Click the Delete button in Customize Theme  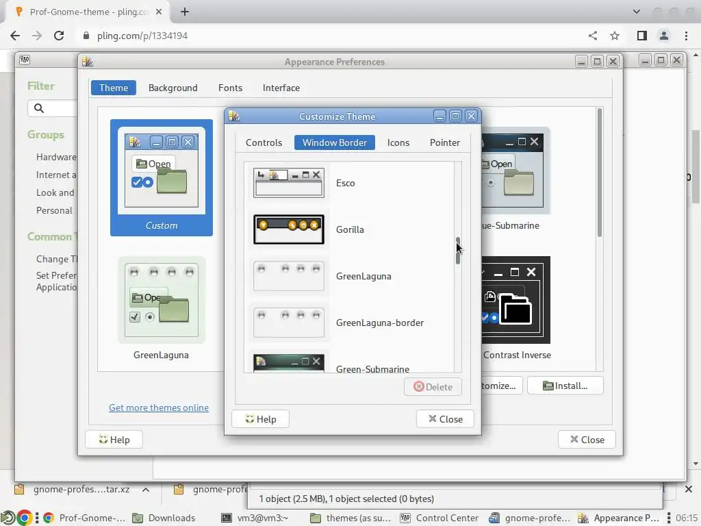(x=433, y=387)
